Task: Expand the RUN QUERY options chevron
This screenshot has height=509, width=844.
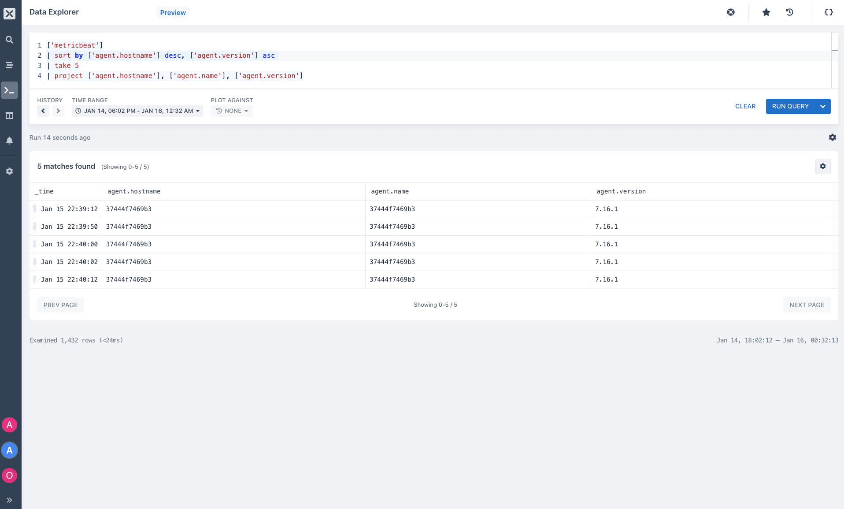Action: [x=823, y=106]
